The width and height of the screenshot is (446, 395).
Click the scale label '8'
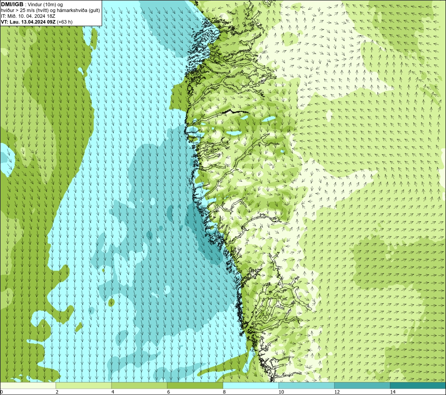click(224, 392)
